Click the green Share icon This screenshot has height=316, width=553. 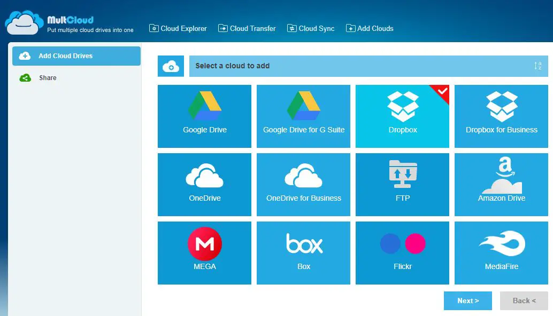tap(25, 78)
